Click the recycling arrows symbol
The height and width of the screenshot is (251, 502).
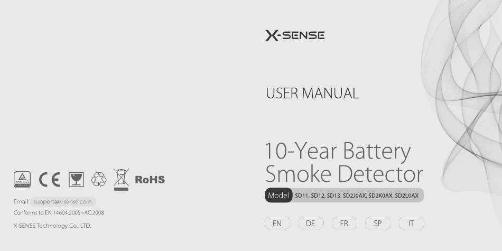(99, 179)
